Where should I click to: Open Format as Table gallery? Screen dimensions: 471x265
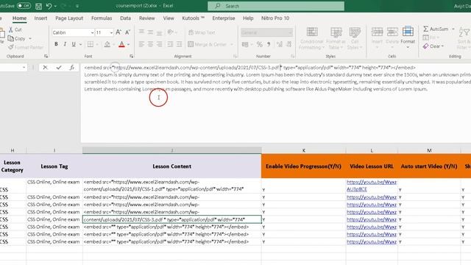(x=336, y=38)
